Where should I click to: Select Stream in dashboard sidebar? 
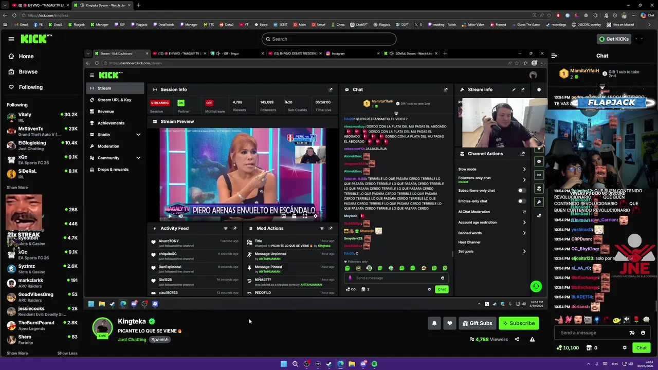tap(115, 88)
